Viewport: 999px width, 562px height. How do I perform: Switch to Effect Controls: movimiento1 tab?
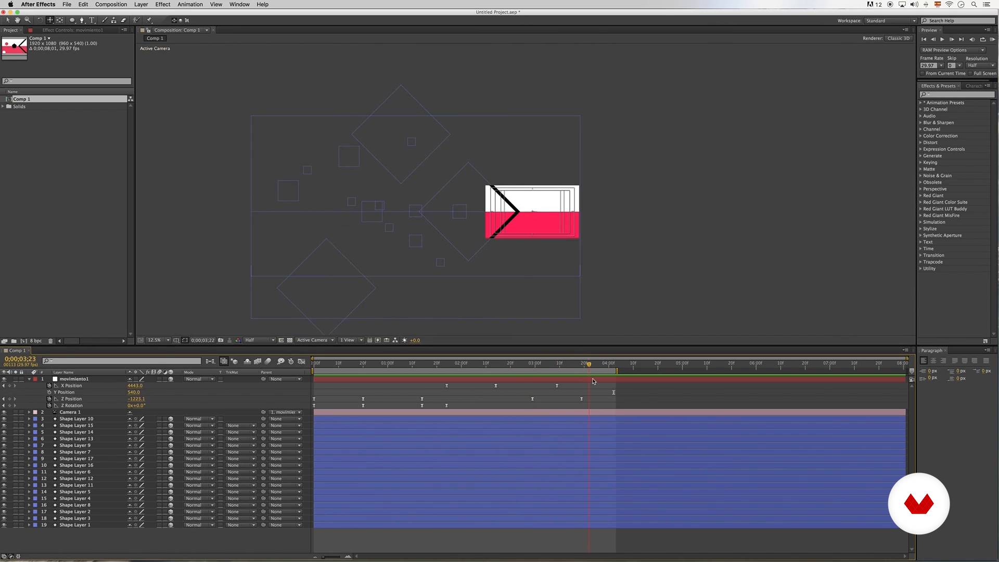[73, 30]
